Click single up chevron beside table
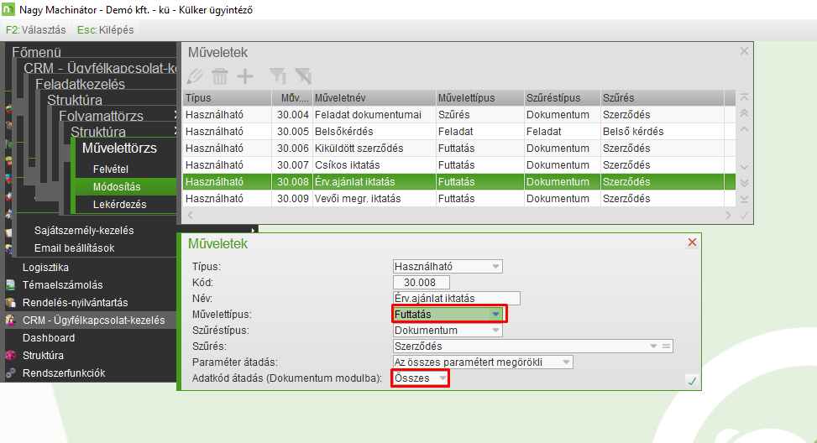 coord(744,129)
